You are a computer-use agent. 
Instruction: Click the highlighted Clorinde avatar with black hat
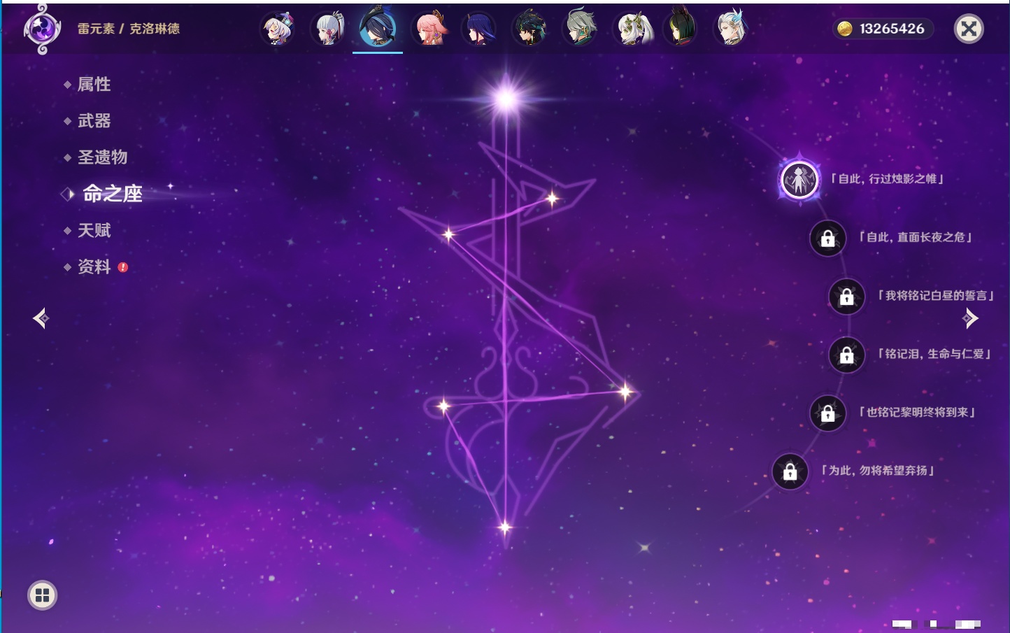point(378,28)
